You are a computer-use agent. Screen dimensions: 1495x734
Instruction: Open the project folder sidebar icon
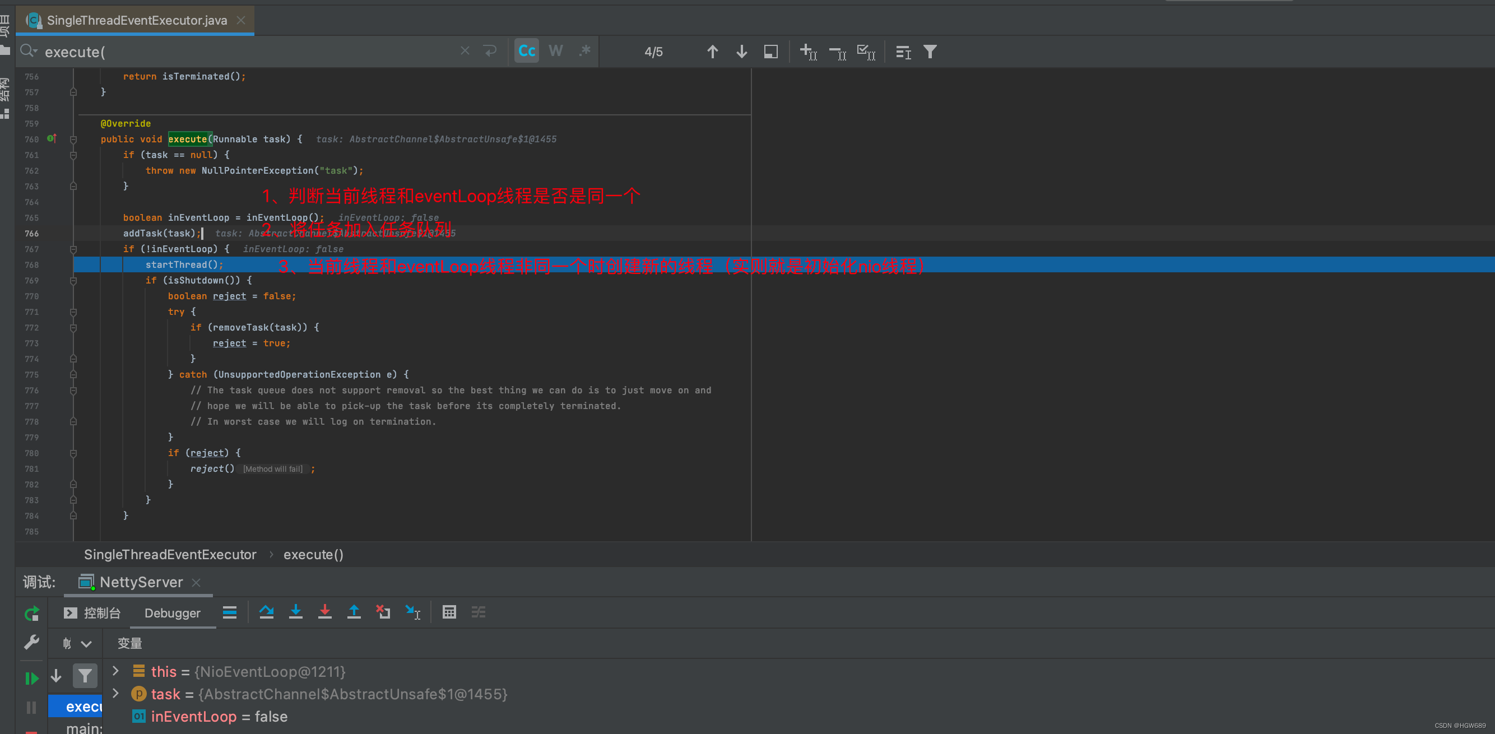(x=5, y=50)
